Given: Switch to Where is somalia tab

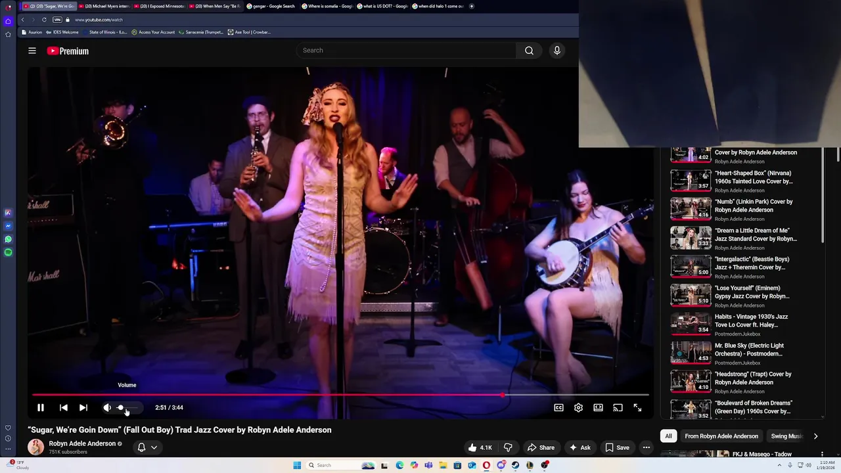Looking at the screenshot, I should point(327,6).
